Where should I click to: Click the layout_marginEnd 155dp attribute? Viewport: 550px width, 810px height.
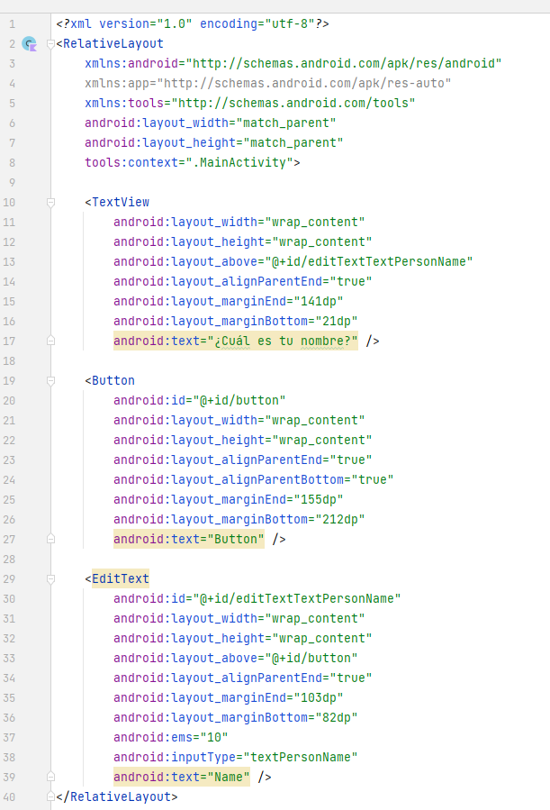228,499
